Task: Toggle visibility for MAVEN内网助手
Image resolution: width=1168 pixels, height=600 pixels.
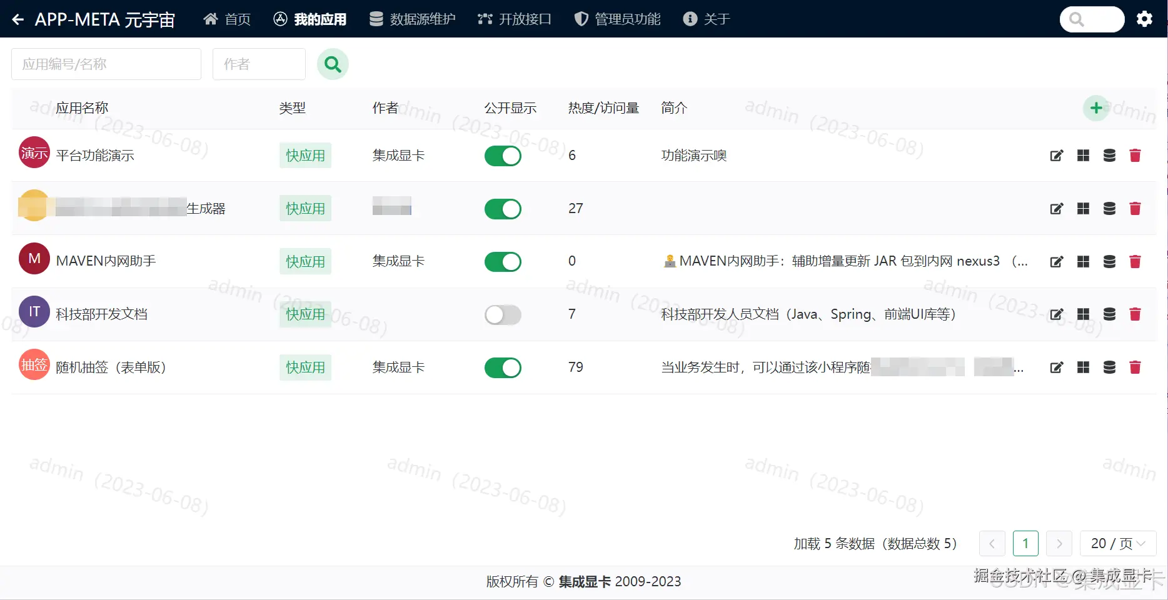Action: [x=503, y=261]
